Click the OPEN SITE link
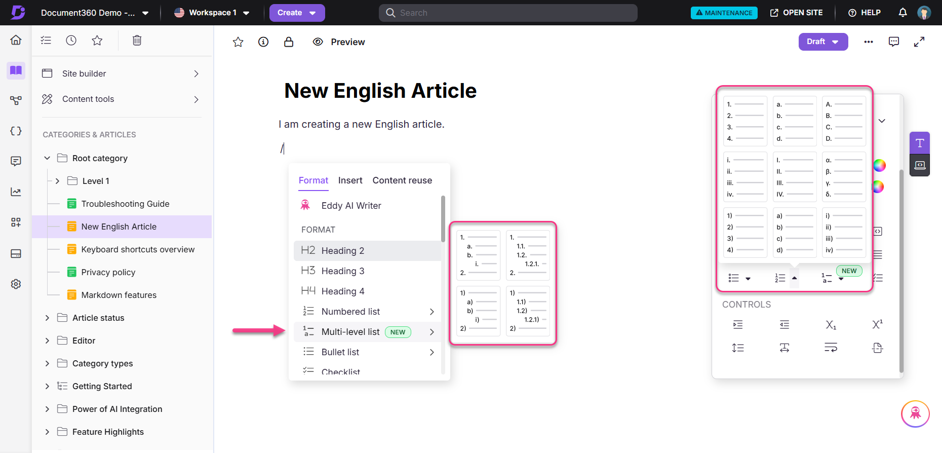942x453 pixels. tap(796, 13)
